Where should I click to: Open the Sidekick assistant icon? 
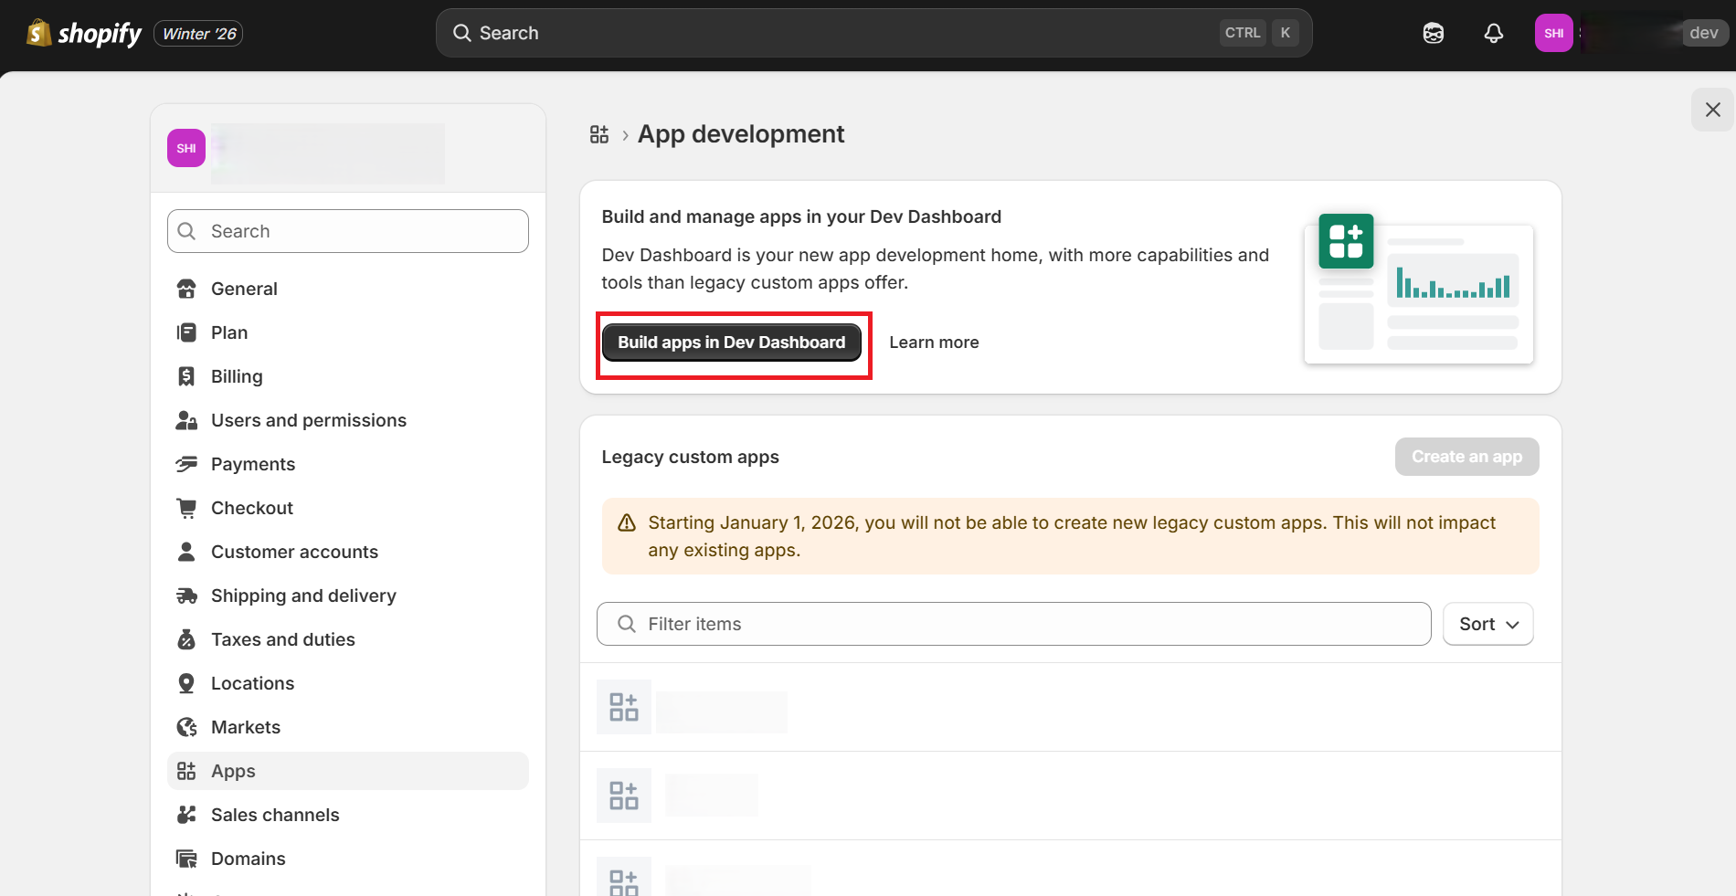1433,34
